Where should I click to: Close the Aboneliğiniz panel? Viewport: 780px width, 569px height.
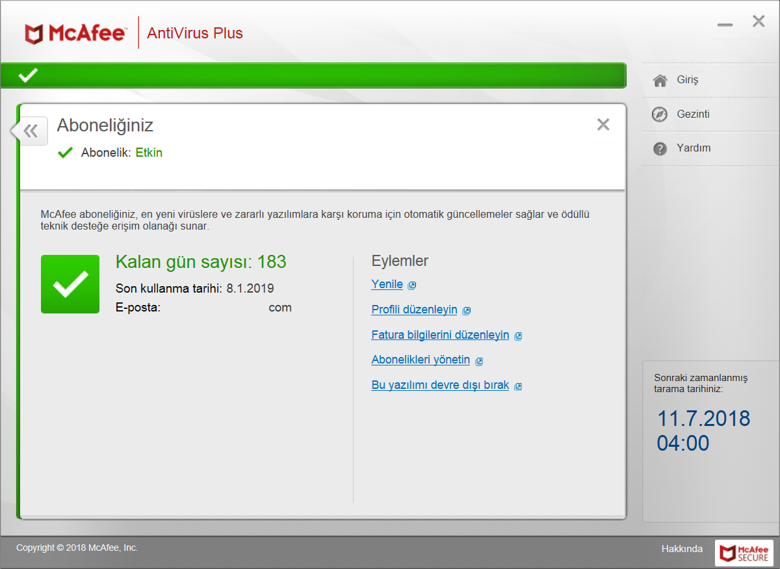point(603,124)
